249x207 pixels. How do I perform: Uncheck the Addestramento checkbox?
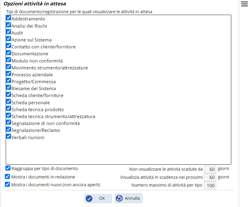pos(9,18)
